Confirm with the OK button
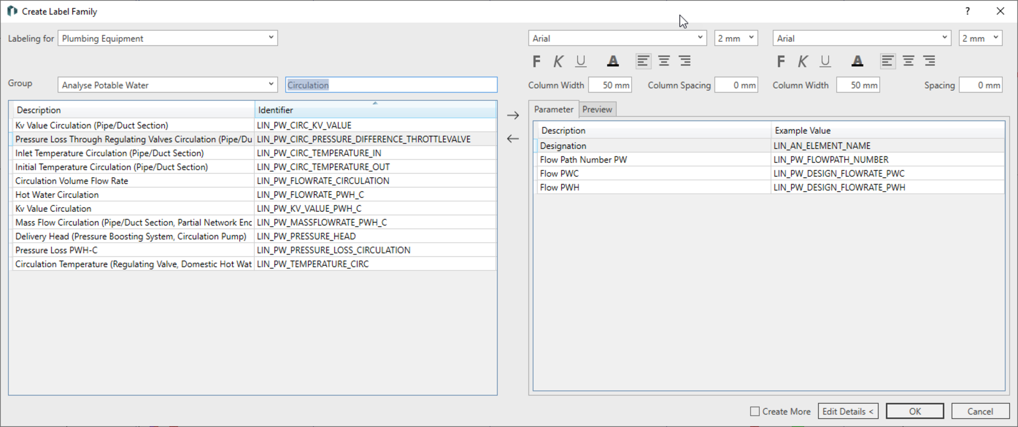The height and width of the screenshot is (427, 1018). click(x=915, y=411)
